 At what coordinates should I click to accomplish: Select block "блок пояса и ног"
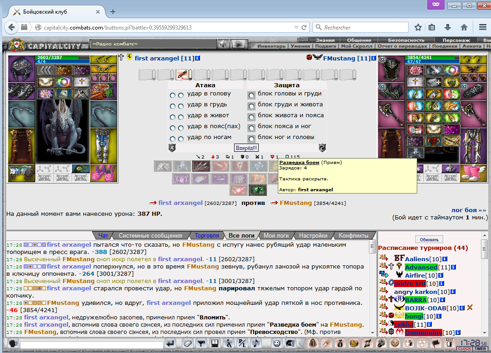point(251,128)
